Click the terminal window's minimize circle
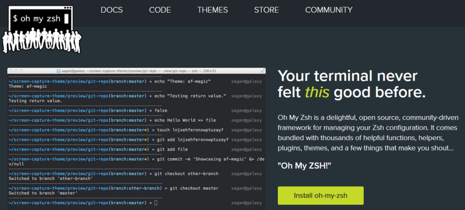Screen dimensions: 465x210 (x=16, y=71)
